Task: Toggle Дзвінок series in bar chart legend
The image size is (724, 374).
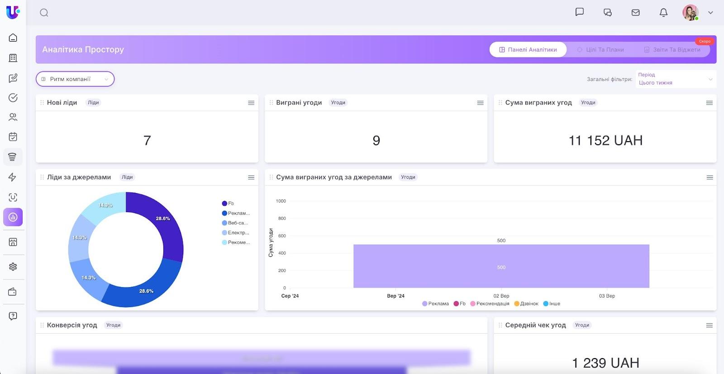Action: [526, 304]
